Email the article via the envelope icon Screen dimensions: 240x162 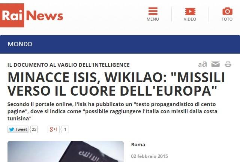[x=216, y=64]
